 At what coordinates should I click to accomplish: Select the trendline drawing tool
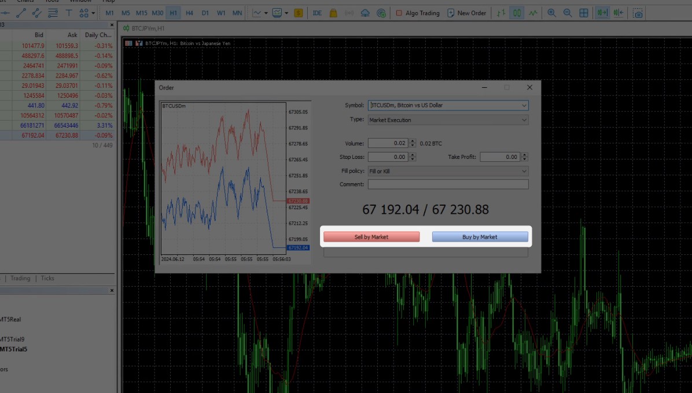(x=21, y=13)
